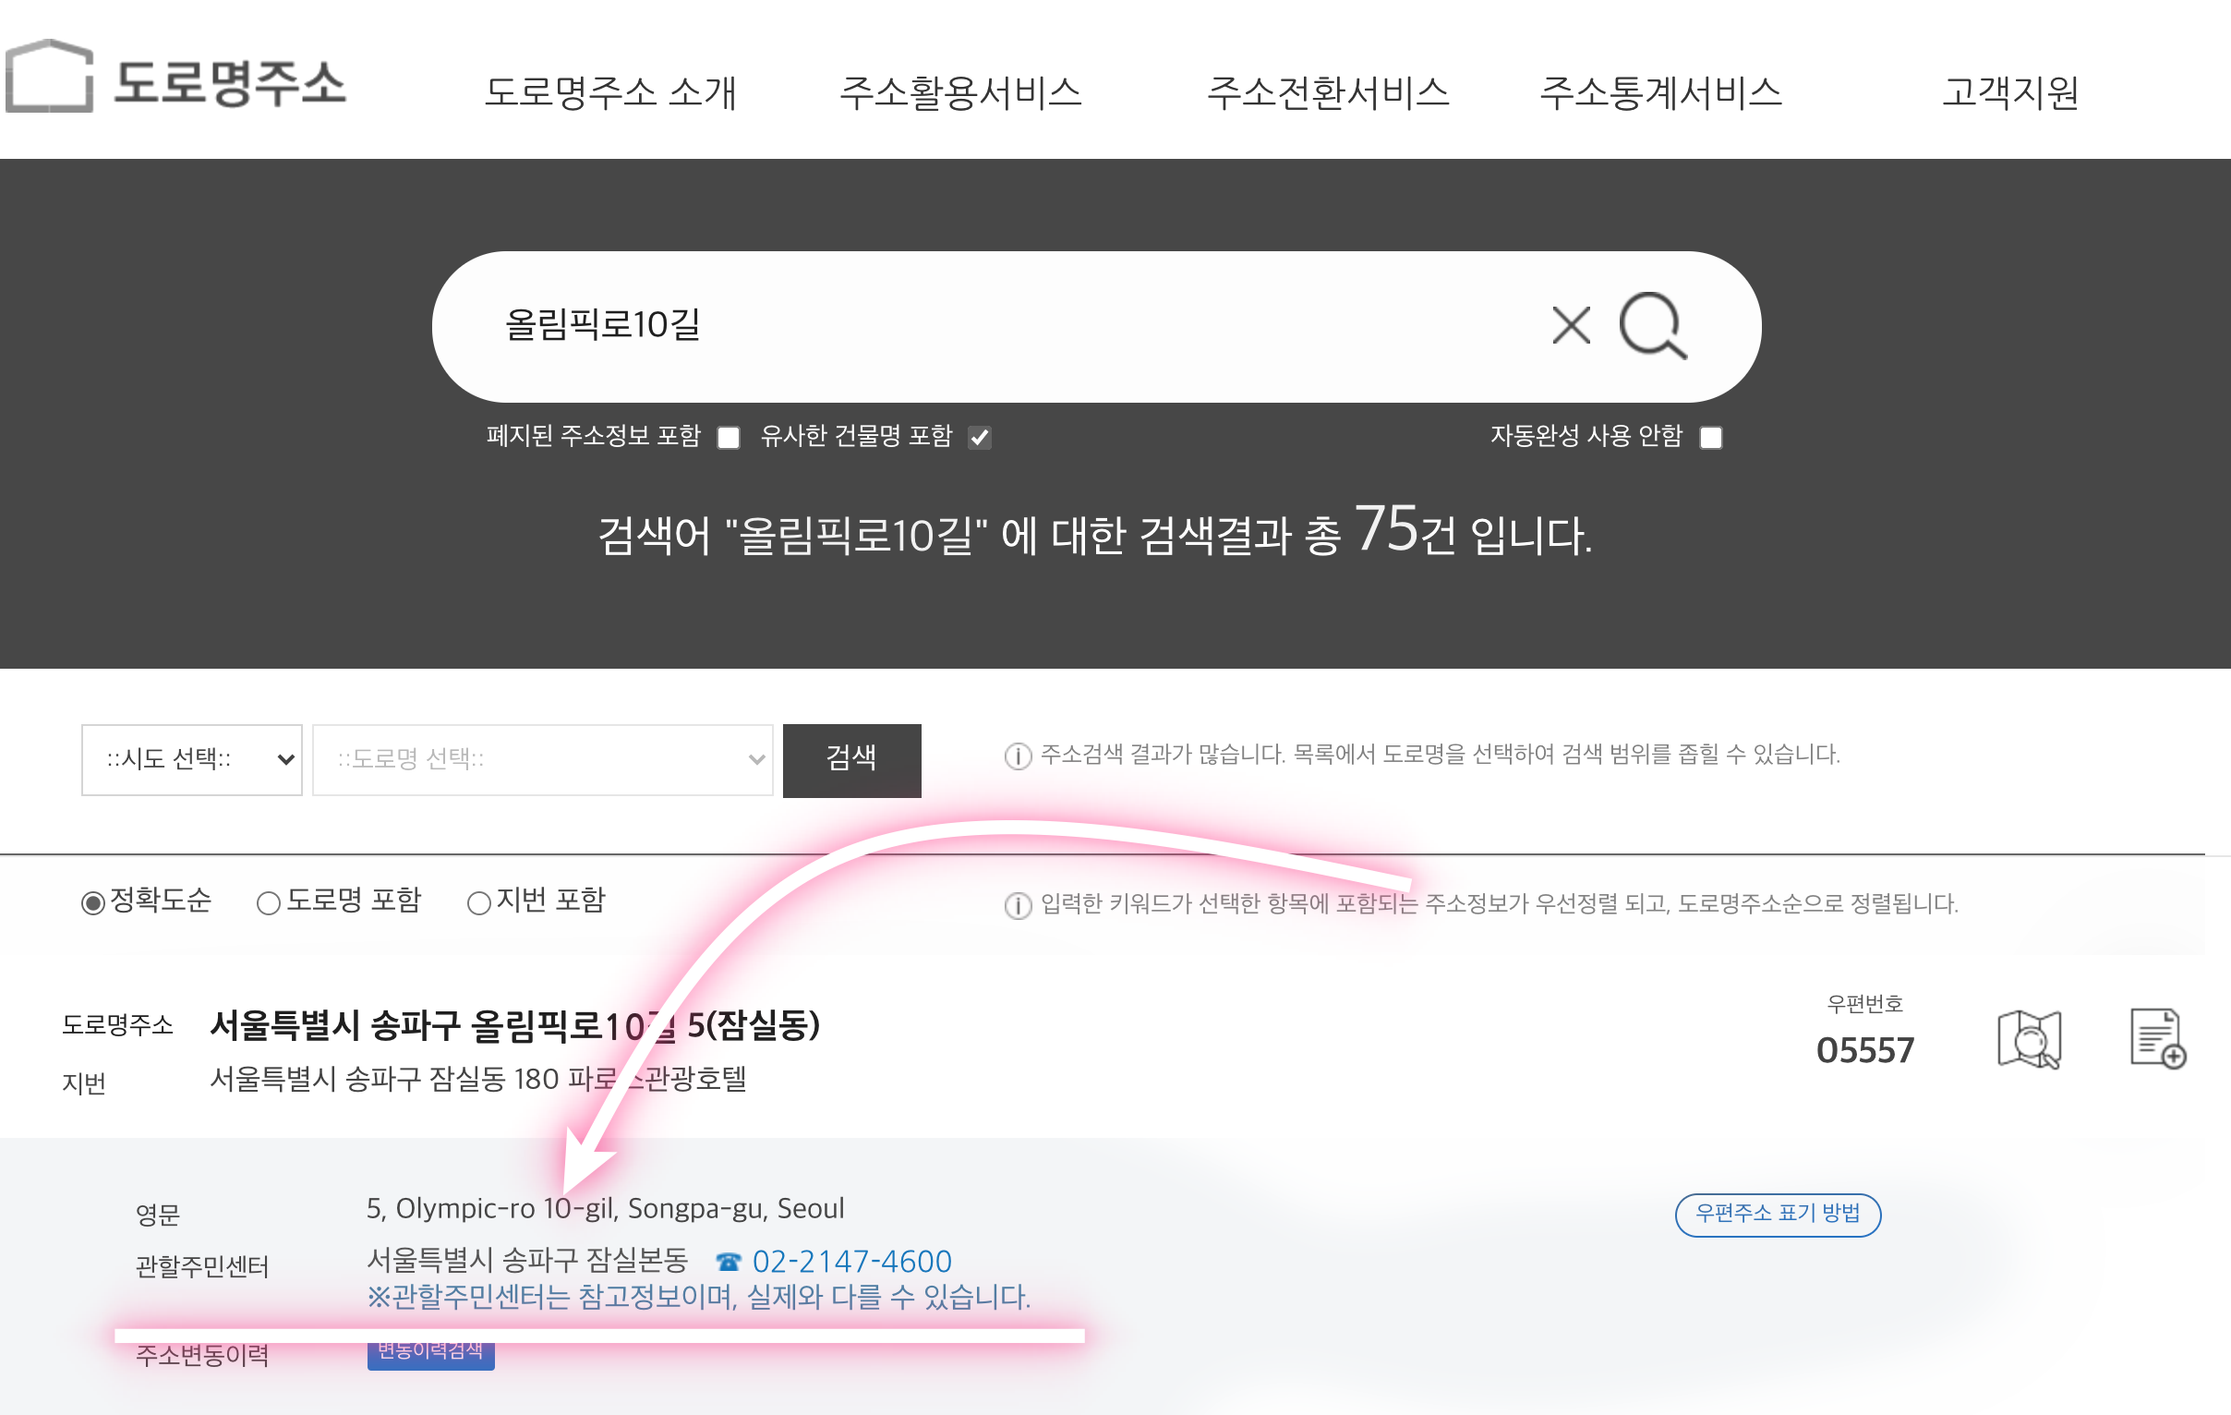Toggle 자동완성 사용 안함 checkbox

click(x=1710, y=438)
